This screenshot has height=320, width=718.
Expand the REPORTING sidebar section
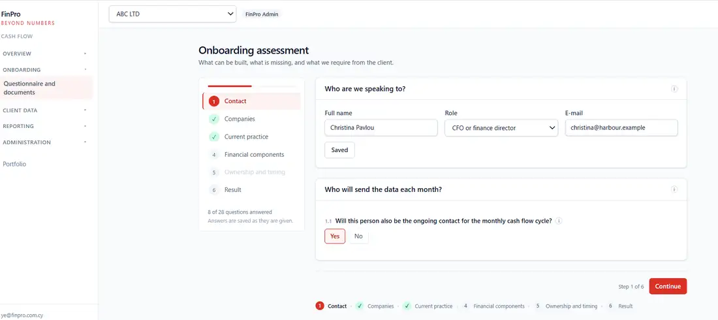(44, 126)
